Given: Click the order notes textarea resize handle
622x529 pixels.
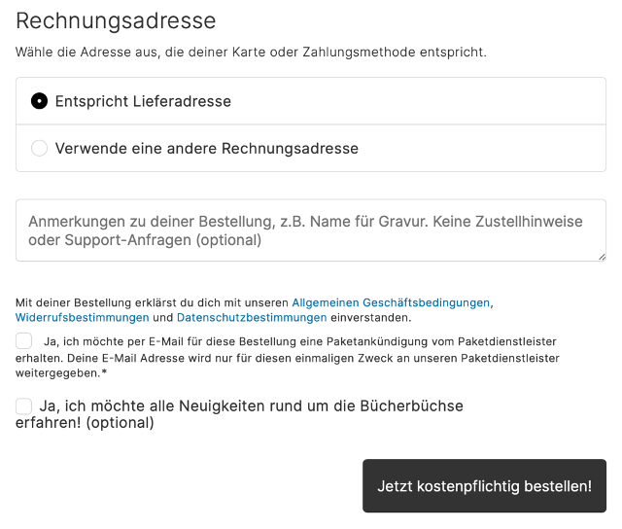Looking at the screenshot, I should tap(602, 257).
